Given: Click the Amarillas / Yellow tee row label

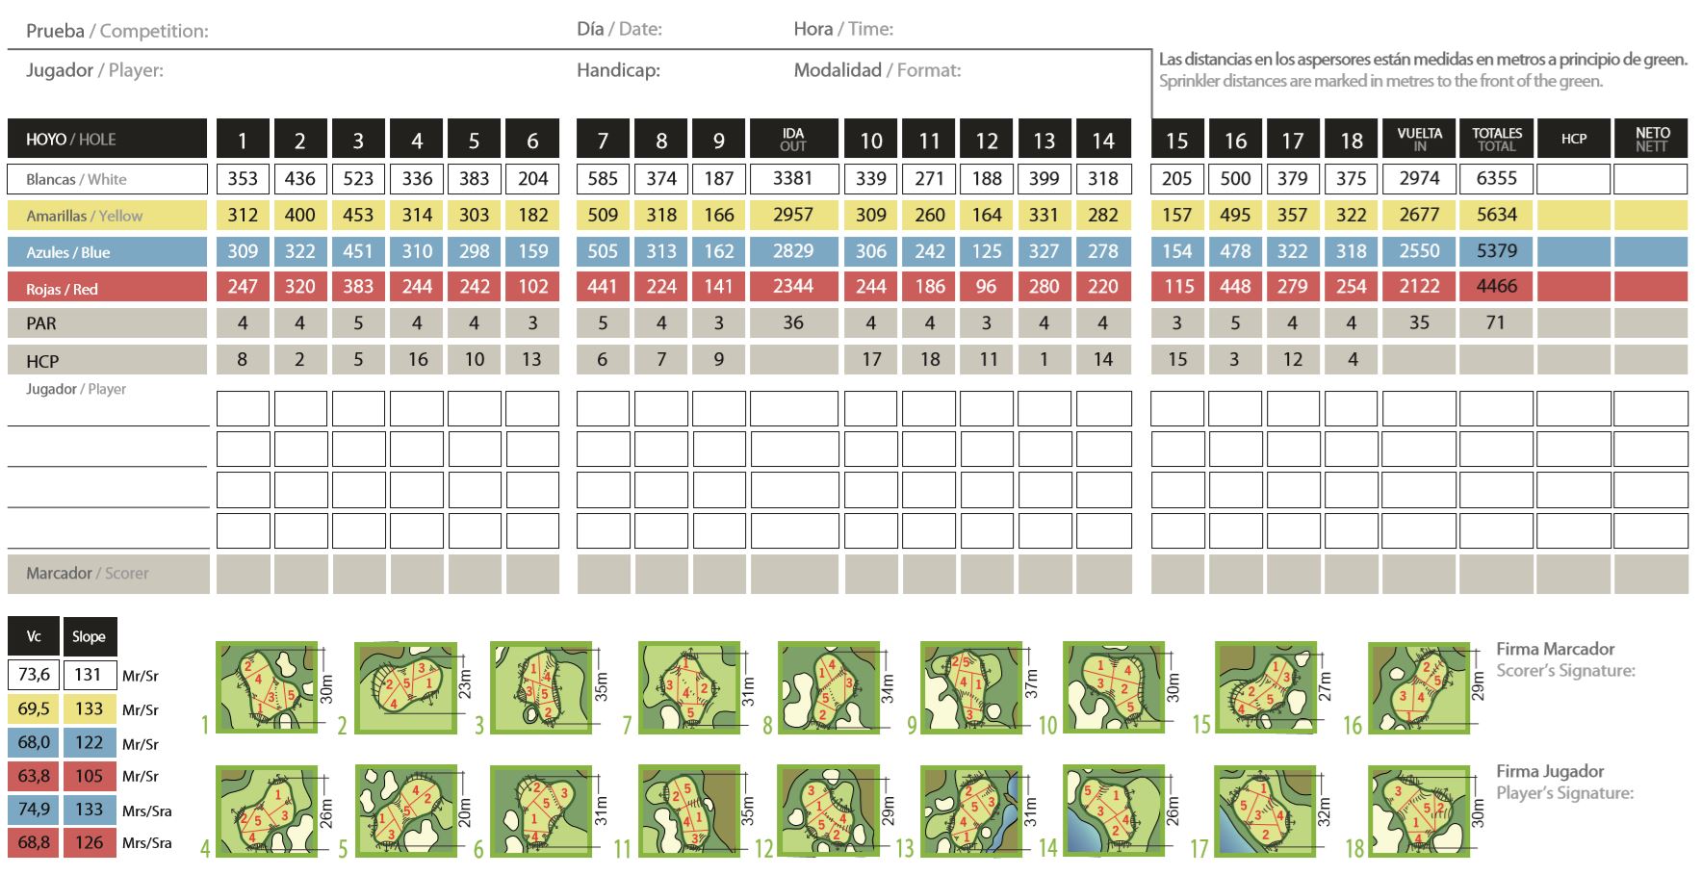Looking at the screenshot, I should [107, 216].
